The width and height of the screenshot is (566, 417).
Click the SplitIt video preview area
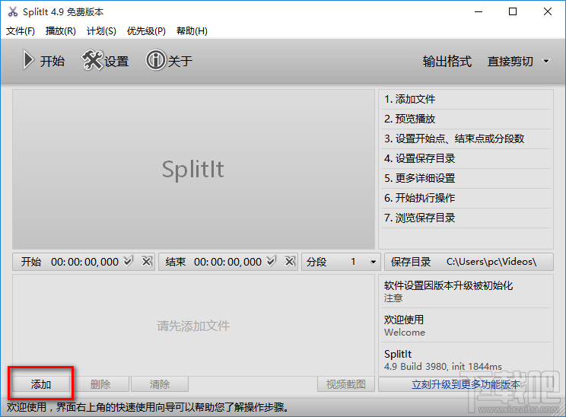coord(193,170)
